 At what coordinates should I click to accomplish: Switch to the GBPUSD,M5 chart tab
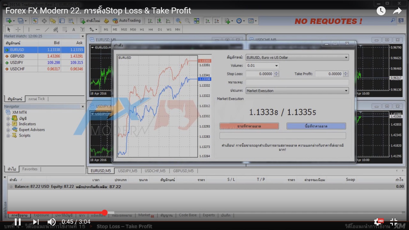pos(183,171)
